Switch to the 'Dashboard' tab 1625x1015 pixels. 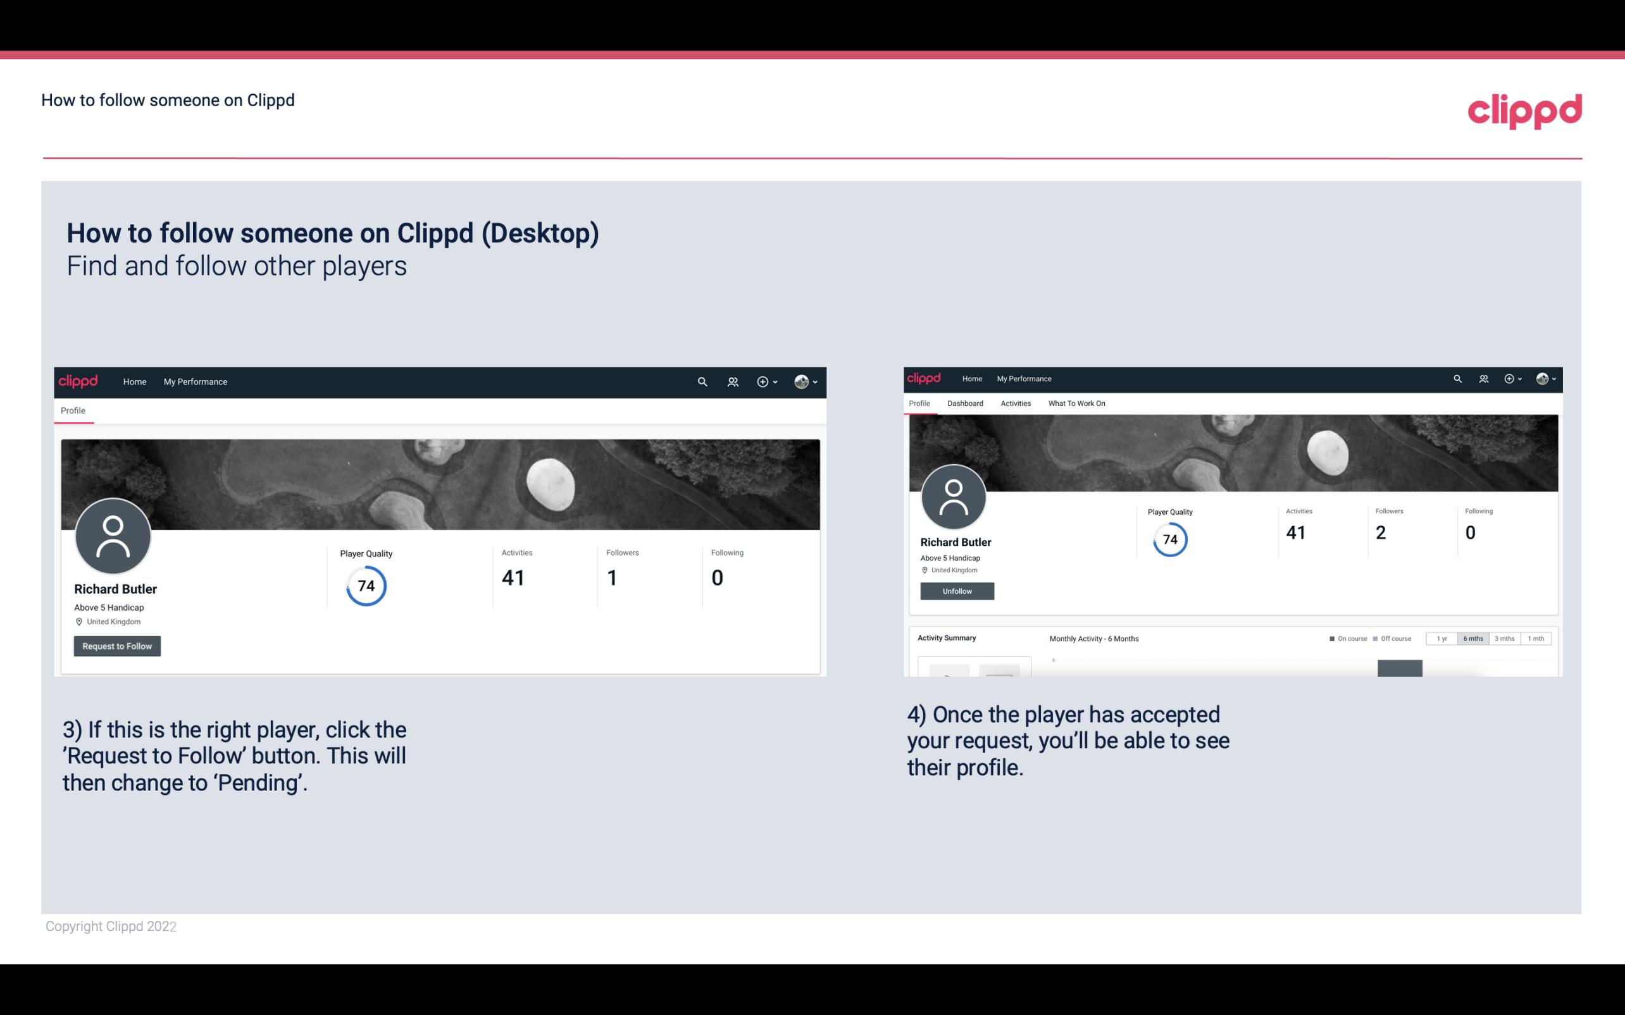coord(965,403)
